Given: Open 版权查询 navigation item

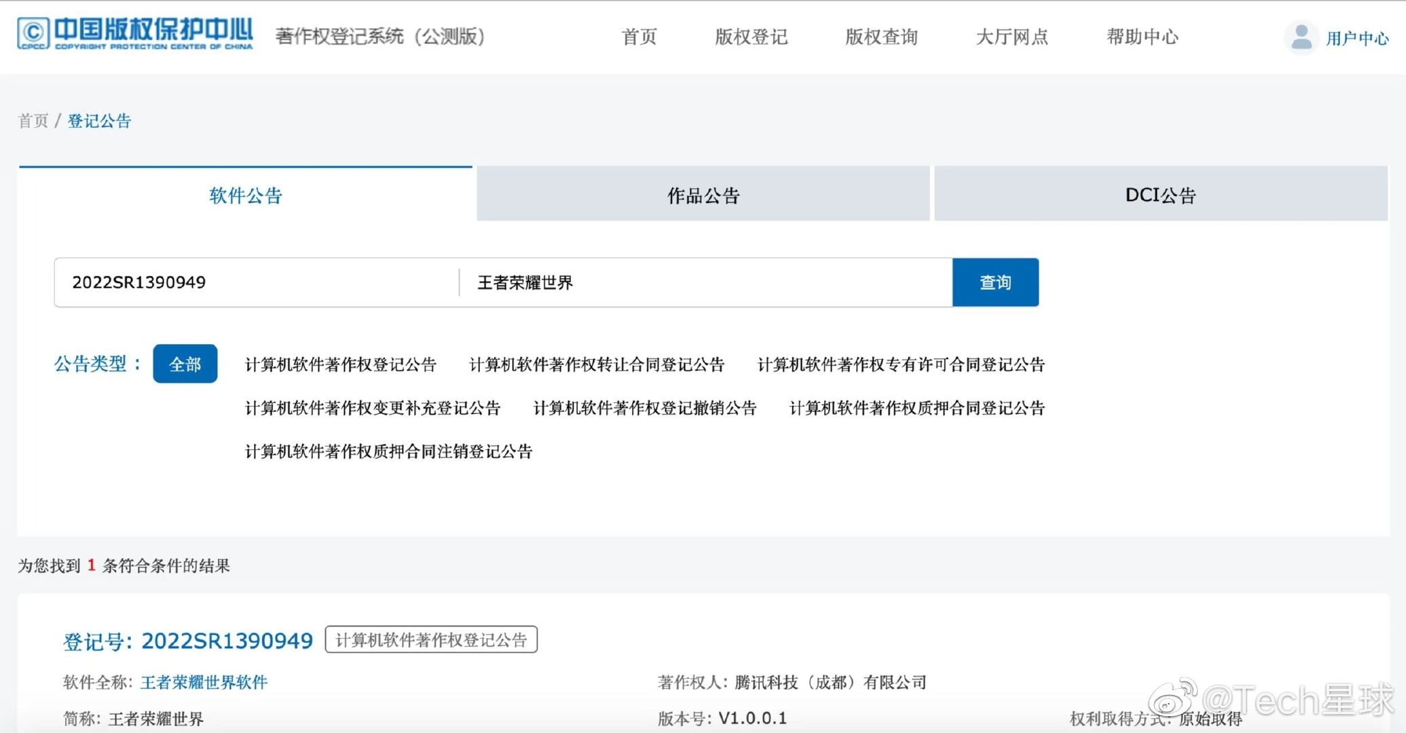Looking at the screenshot, I should coord(881,37).
